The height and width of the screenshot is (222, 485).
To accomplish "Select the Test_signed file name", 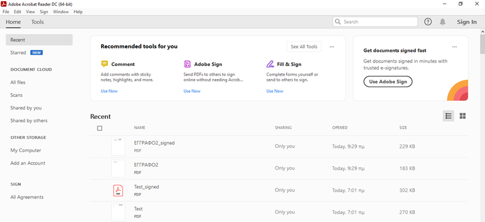I will coord(147,187).
